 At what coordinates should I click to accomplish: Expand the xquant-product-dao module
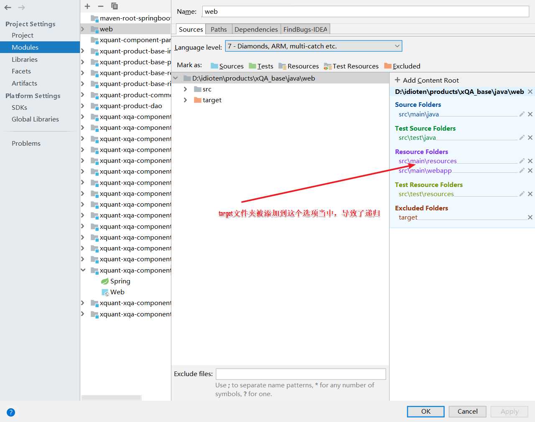[83, 106]
